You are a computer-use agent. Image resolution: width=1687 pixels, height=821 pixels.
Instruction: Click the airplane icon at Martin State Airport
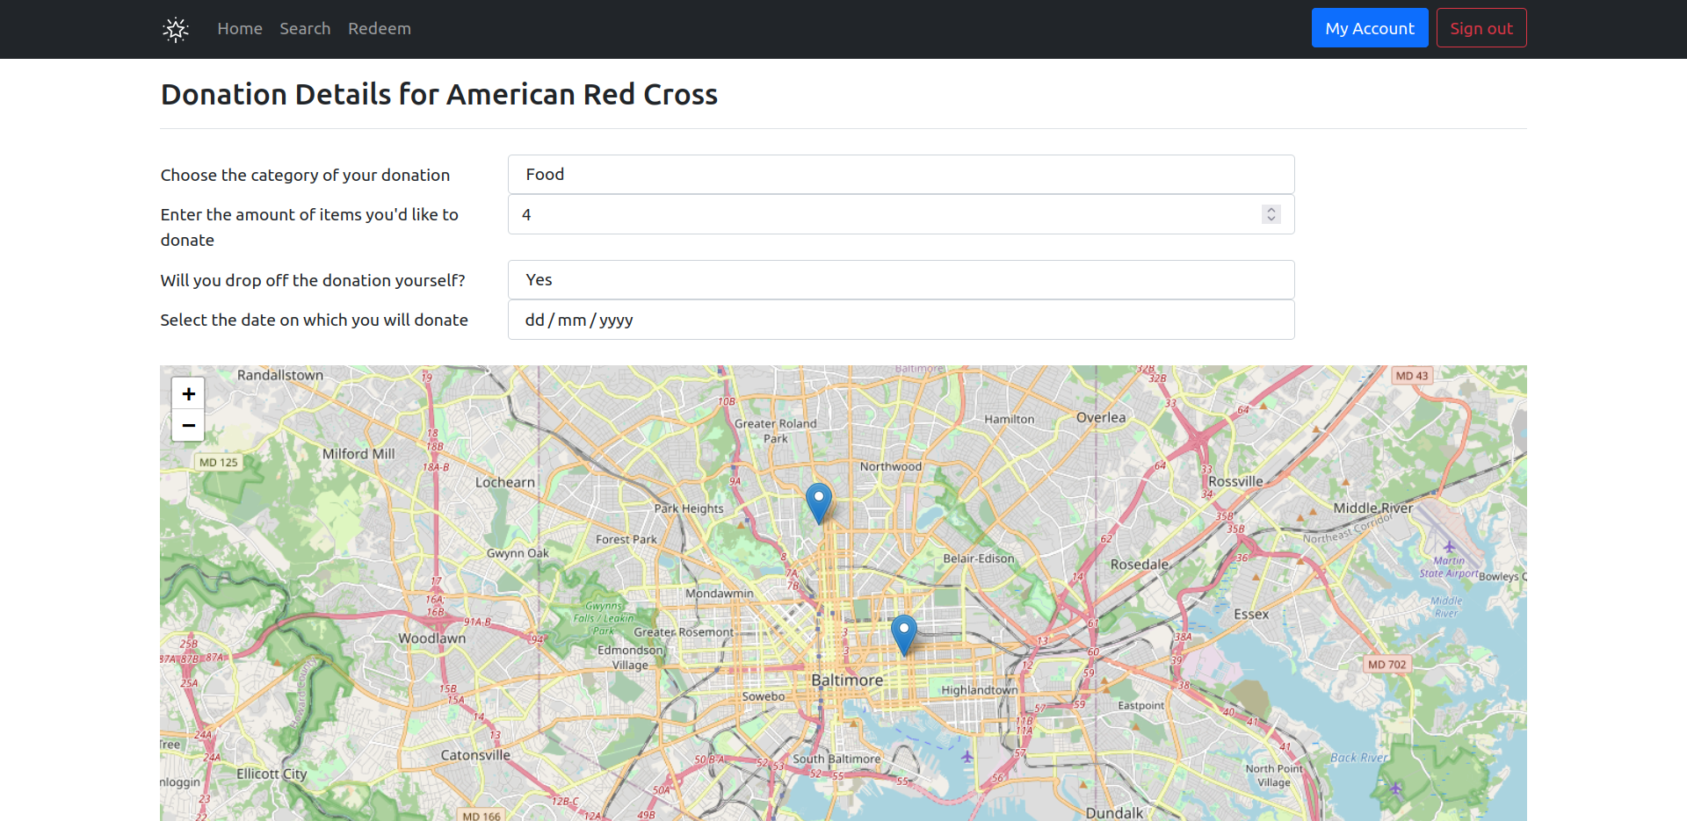click(1449, 547)
